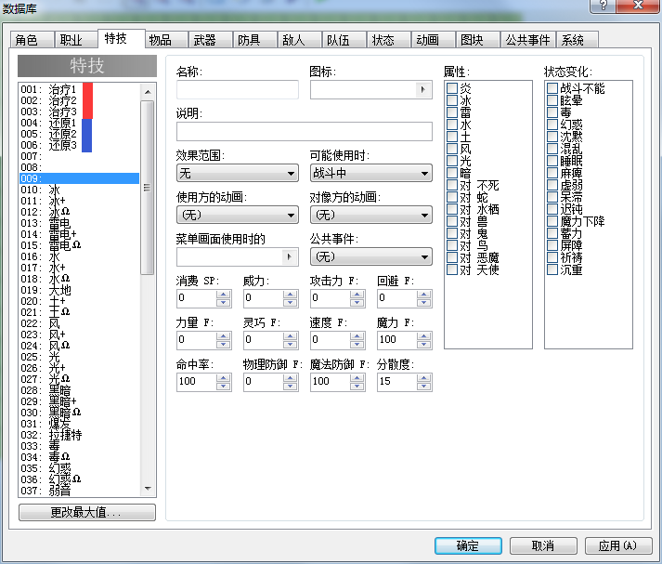Click the 名称 text field

(x=238, y=89)
